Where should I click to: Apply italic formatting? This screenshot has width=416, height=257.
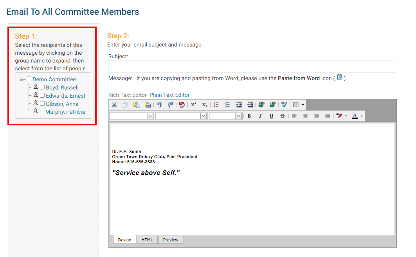click(x=260, y=116)
